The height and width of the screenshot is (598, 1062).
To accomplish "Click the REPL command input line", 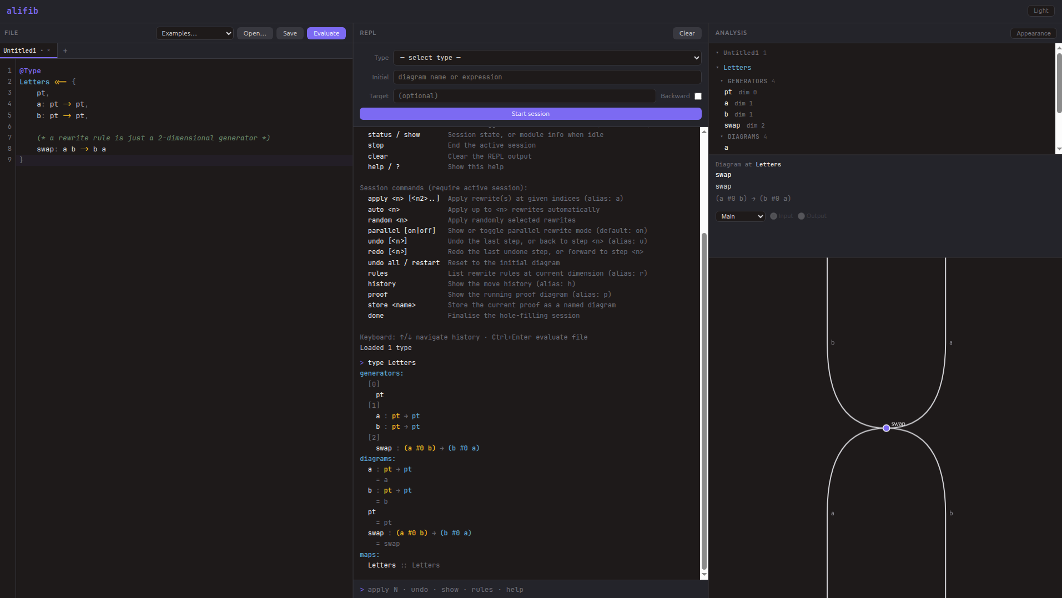I will (x=531, y=589).
